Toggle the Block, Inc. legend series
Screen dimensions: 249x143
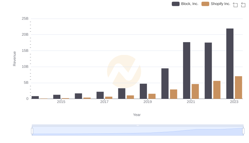(185, 4)
